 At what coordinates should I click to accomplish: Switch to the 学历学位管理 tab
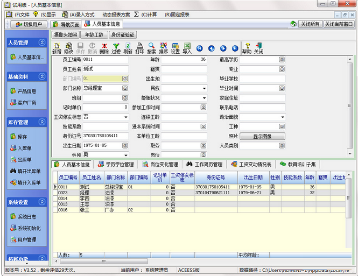pos(116,164)
